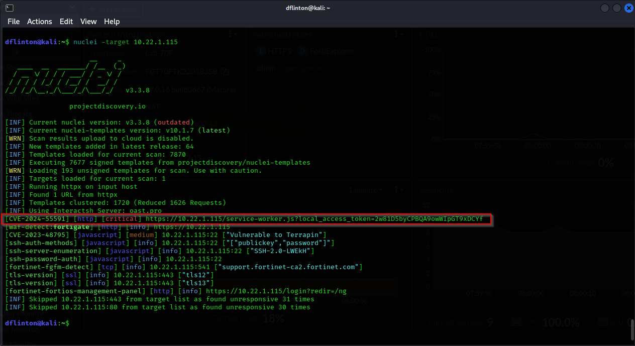635x346 pixels.
Task: Click the red "outdated" version warning
Action: 173,123
